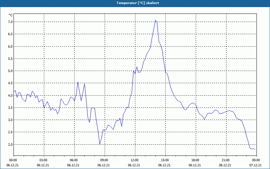Screen dimensions: 270x169
Task: Click the 7,0 y-axis label
Action: (10, 22)
